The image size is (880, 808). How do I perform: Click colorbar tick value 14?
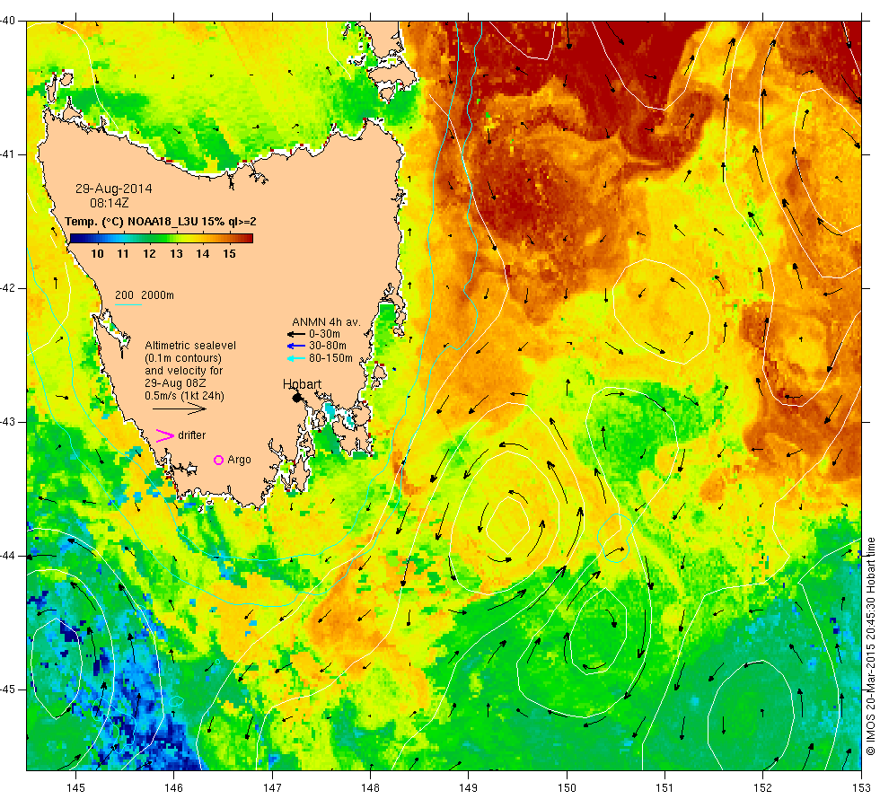coord(203,253)
